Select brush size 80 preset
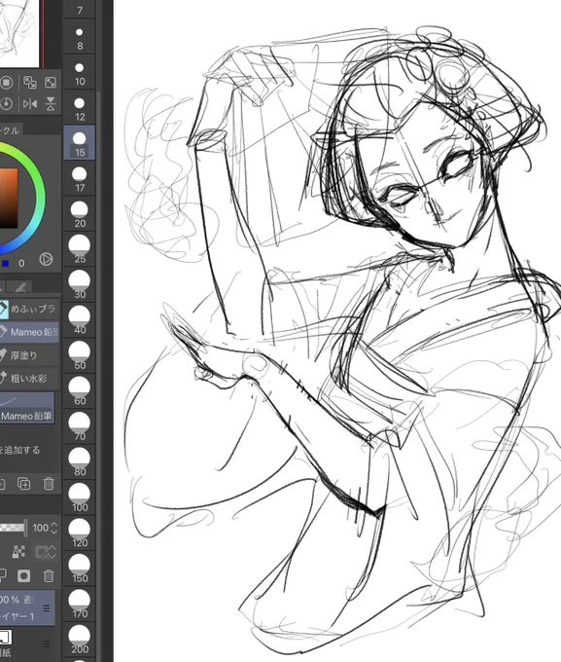Viewport: 561px width, 662px height. point(80,462)
